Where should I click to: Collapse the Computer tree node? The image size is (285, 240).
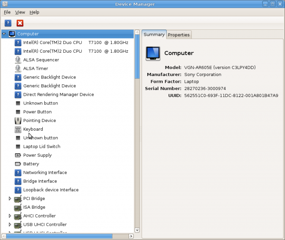coord(4,34)
